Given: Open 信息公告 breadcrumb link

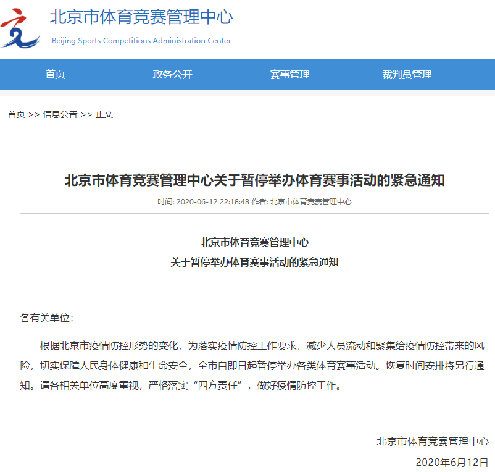Looking at the screenshot, I should (60, 114).
